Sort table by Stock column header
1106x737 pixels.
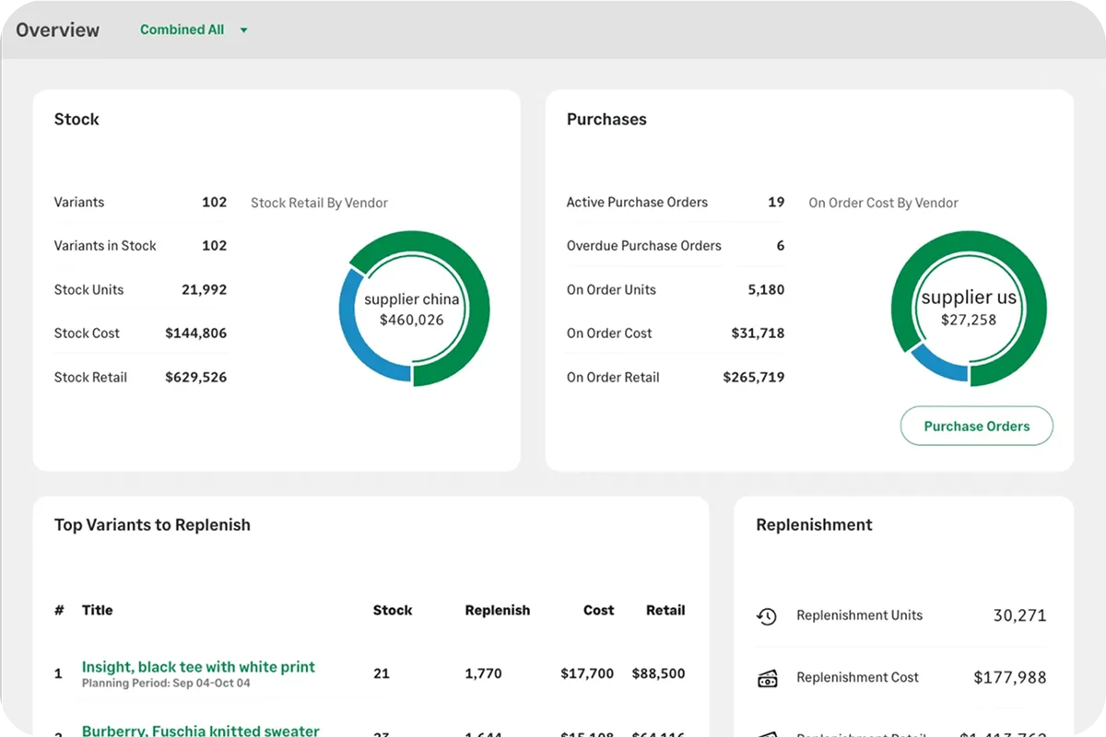[392, 610]
